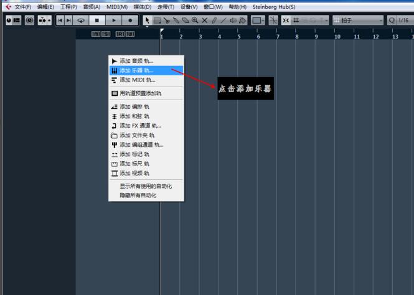
Task: Open the color selector dropdown
Action: click(x=258, y=21)
